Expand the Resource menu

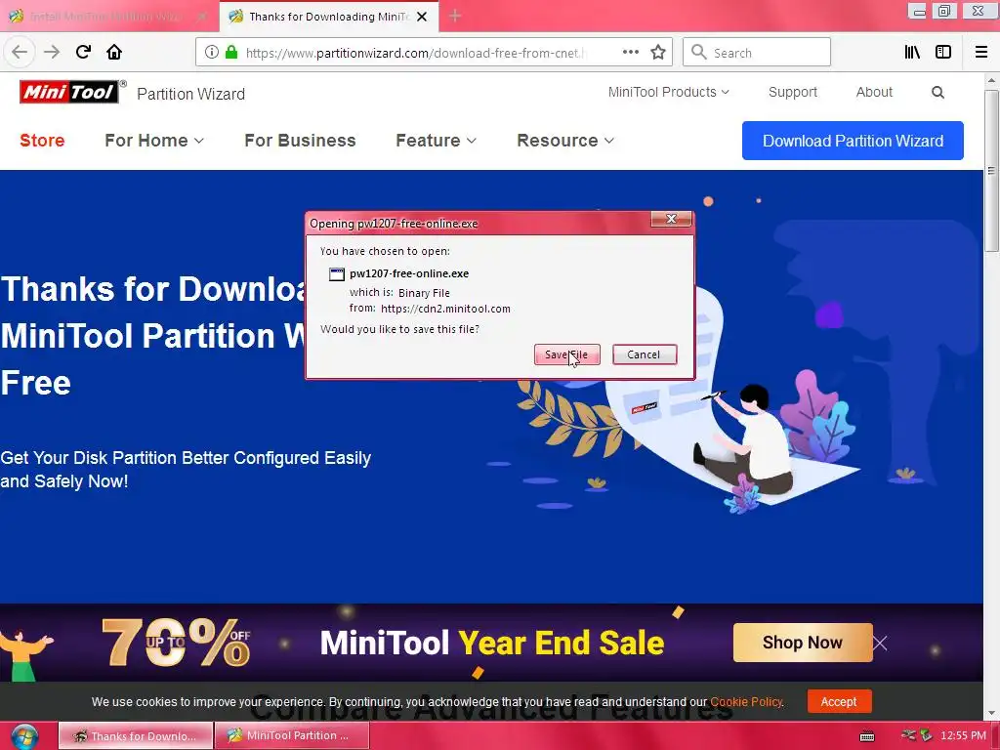pyautogui.click(x=565, y=141)
